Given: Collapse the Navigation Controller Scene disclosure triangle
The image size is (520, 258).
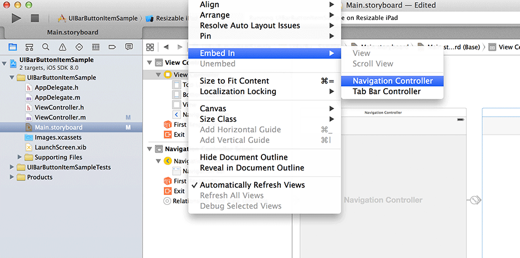Looking at the screenshot, I should coord(150,149).
